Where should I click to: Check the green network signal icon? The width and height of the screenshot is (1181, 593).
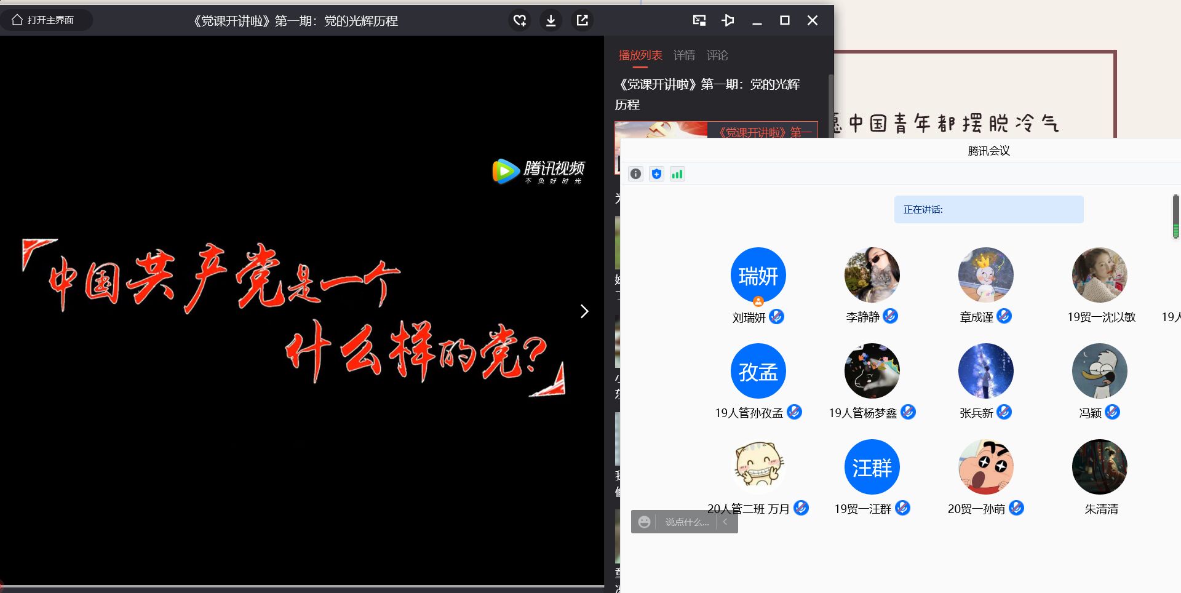tap(677, 174)
